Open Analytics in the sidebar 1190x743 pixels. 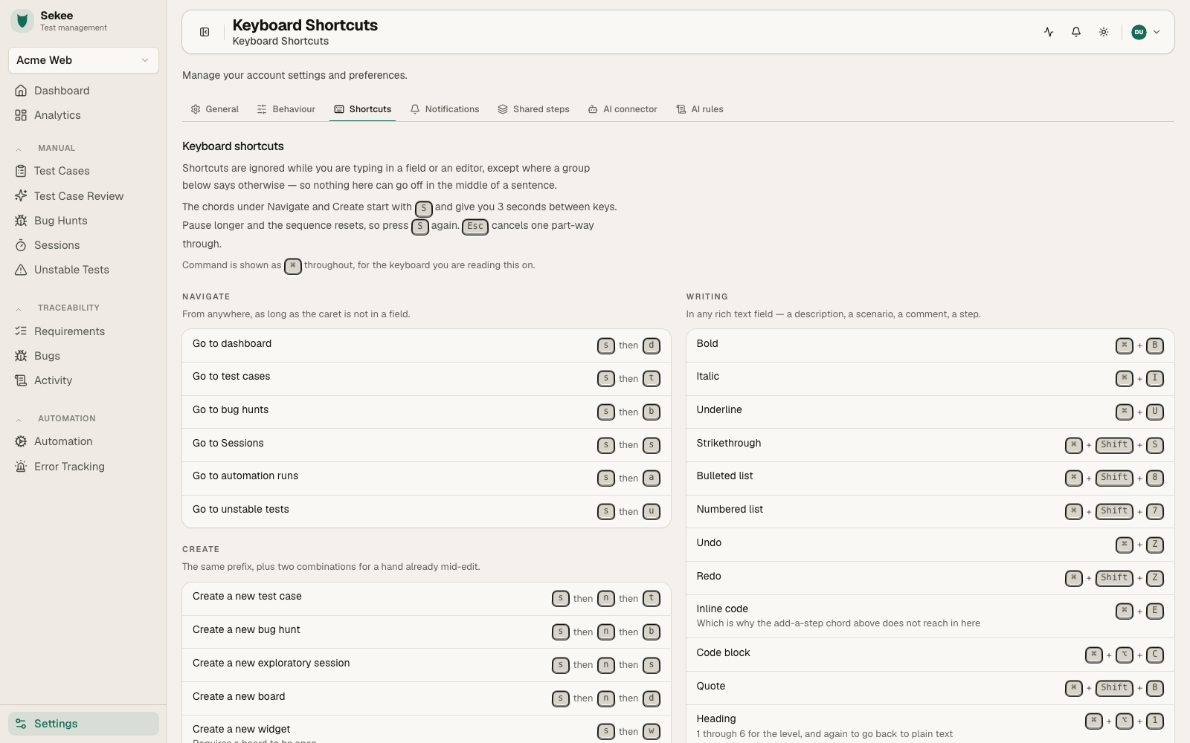pos(83,115)
